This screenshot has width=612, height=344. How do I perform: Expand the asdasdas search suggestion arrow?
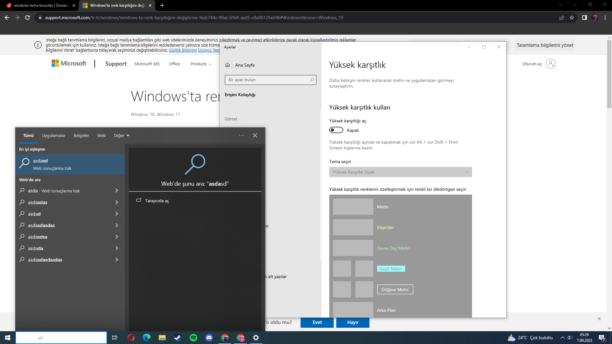[x=117, y=202]
